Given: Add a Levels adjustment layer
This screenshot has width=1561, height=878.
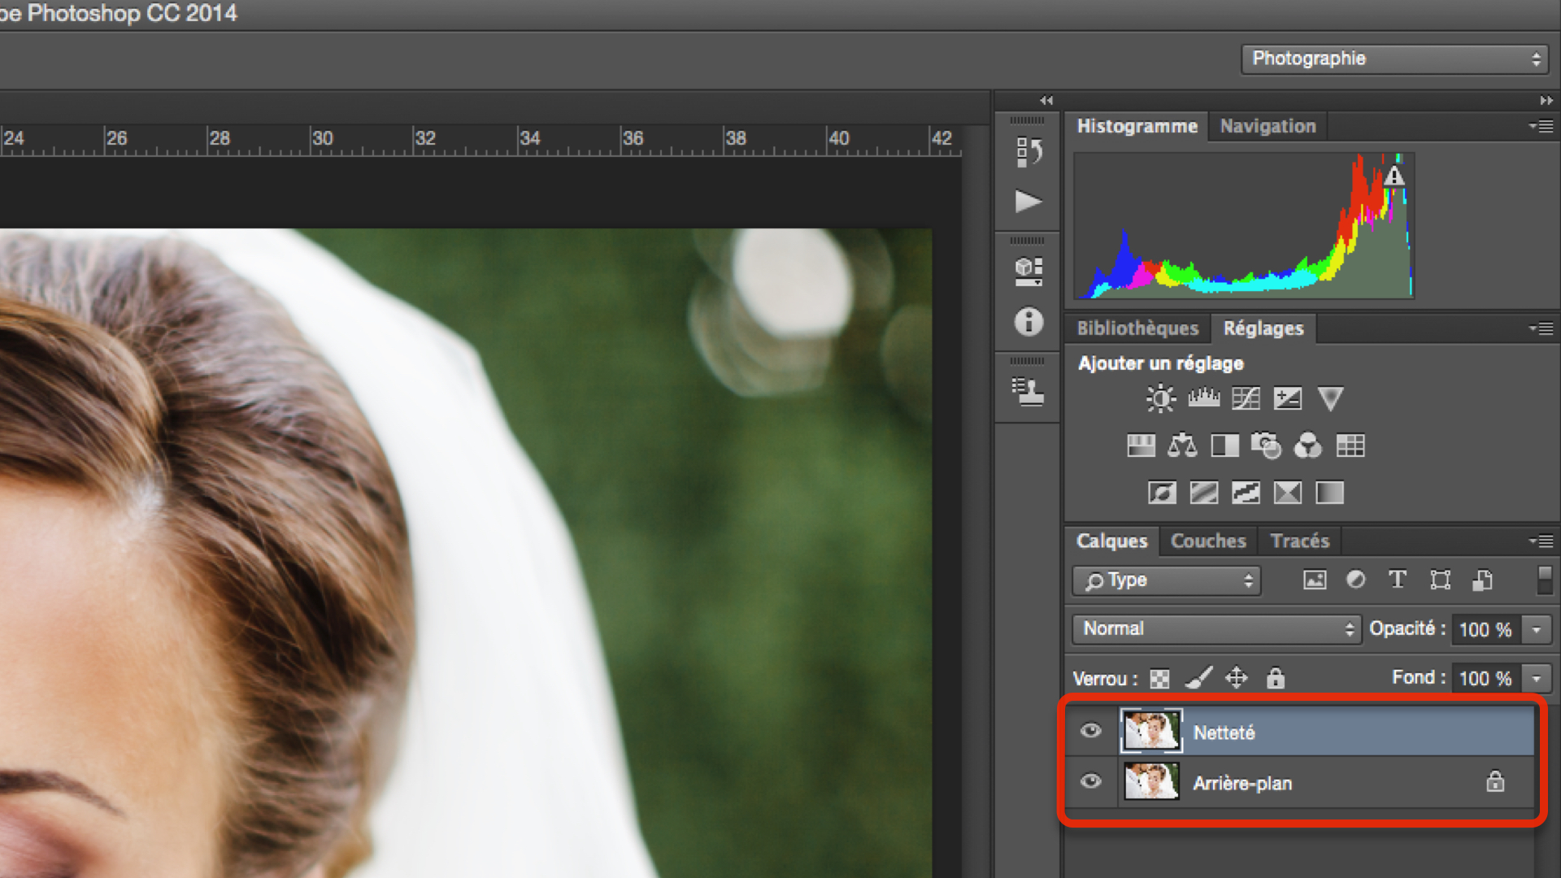Looking at the screenshot, I should coord(1203,398).
